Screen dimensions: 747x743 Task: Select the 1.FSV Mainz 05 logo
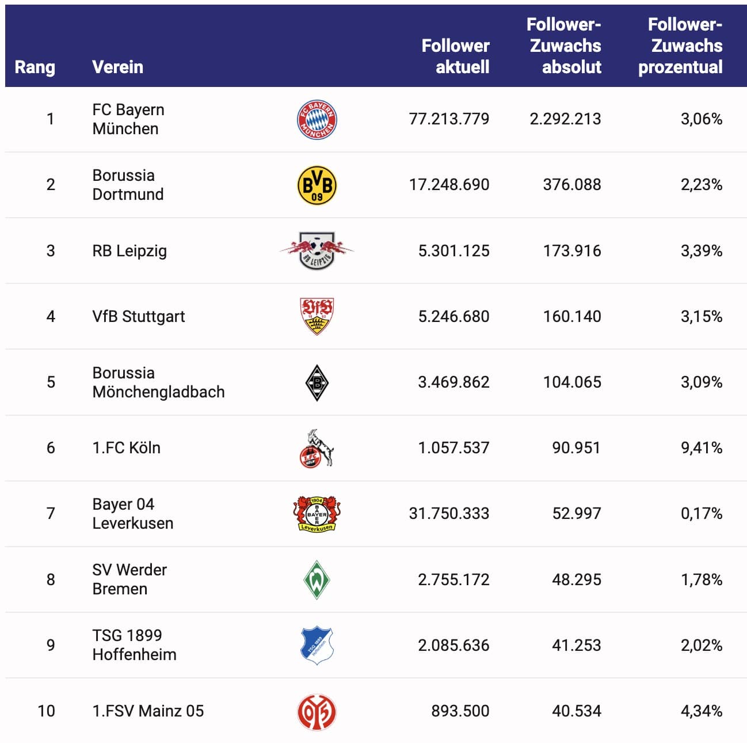pyautogui.click(x=317, y=711)
